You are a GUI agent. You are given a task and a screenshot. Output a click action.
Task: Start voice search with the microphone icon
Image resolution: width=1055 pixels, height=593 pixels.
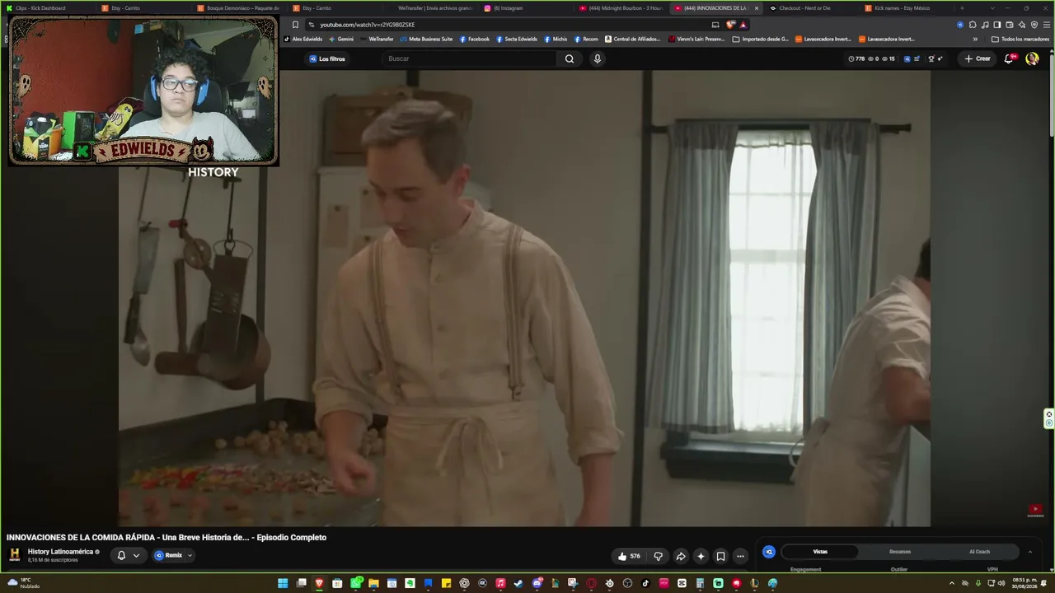pyautogui.click(x=598, y=58)
